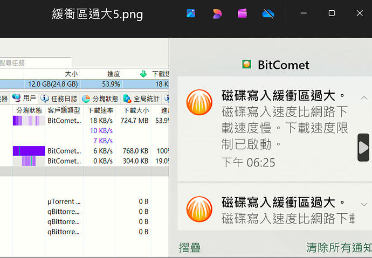Click the 分塊狀態 pie chart icon
The height and width of the screenshot is (258, 372).
click(86, 99)
